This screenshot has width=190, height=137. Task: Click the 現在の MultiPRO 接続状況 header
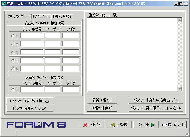pos(44,23)
